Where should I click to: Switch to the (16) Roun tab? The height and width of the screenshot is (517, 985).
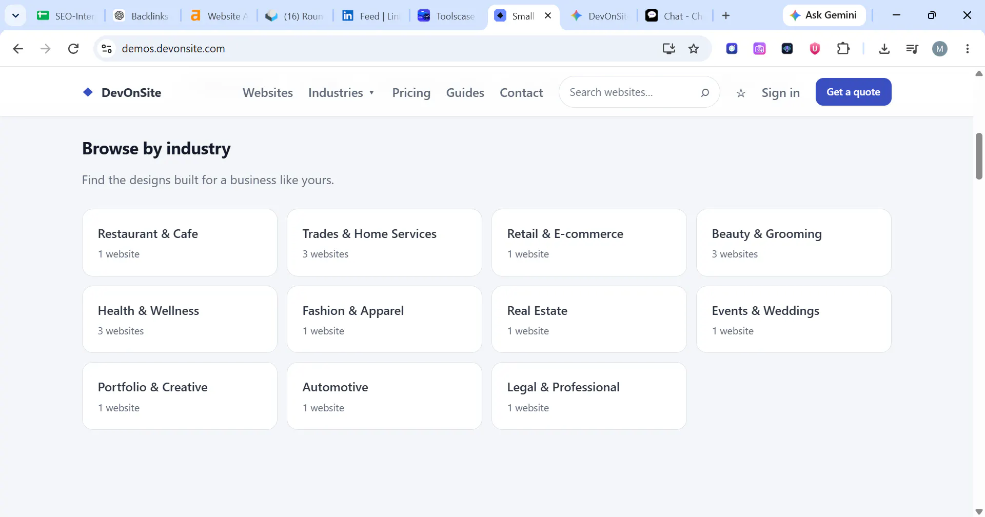pyautogui.click(x=294, y=16)
